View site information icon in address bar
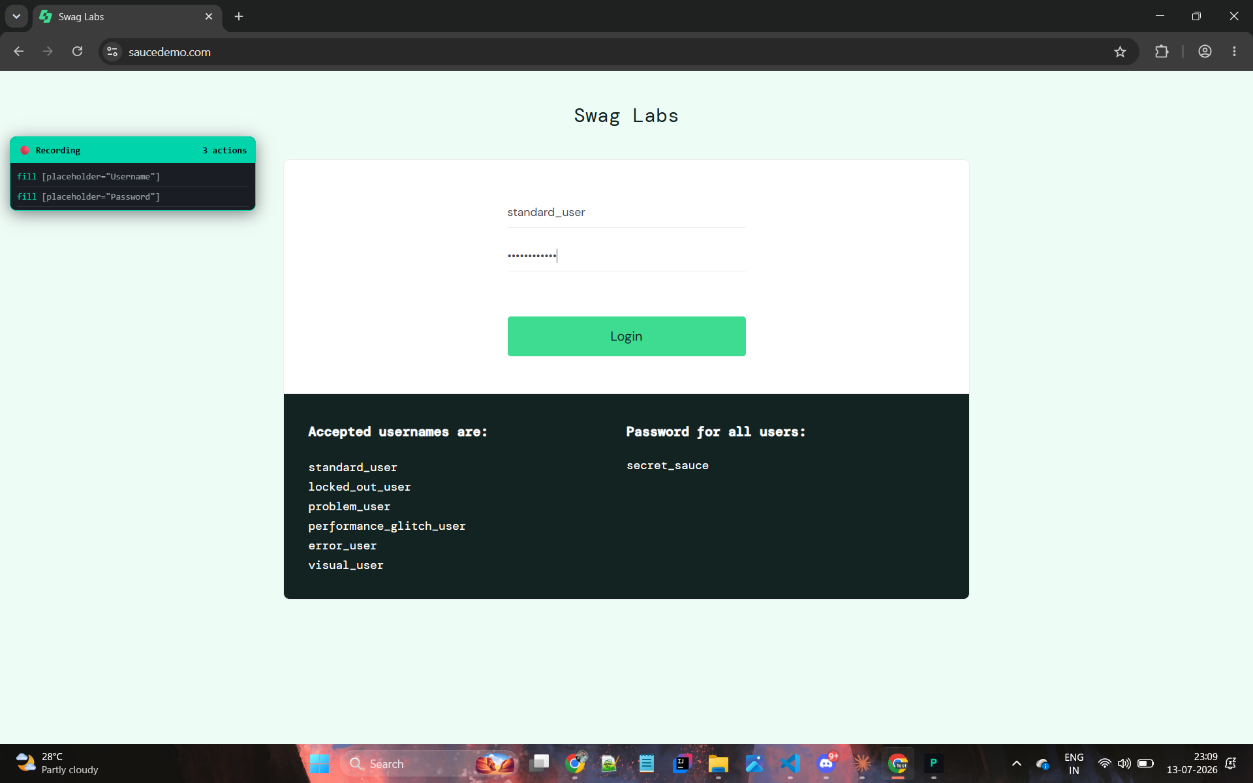 click(112, 52)
